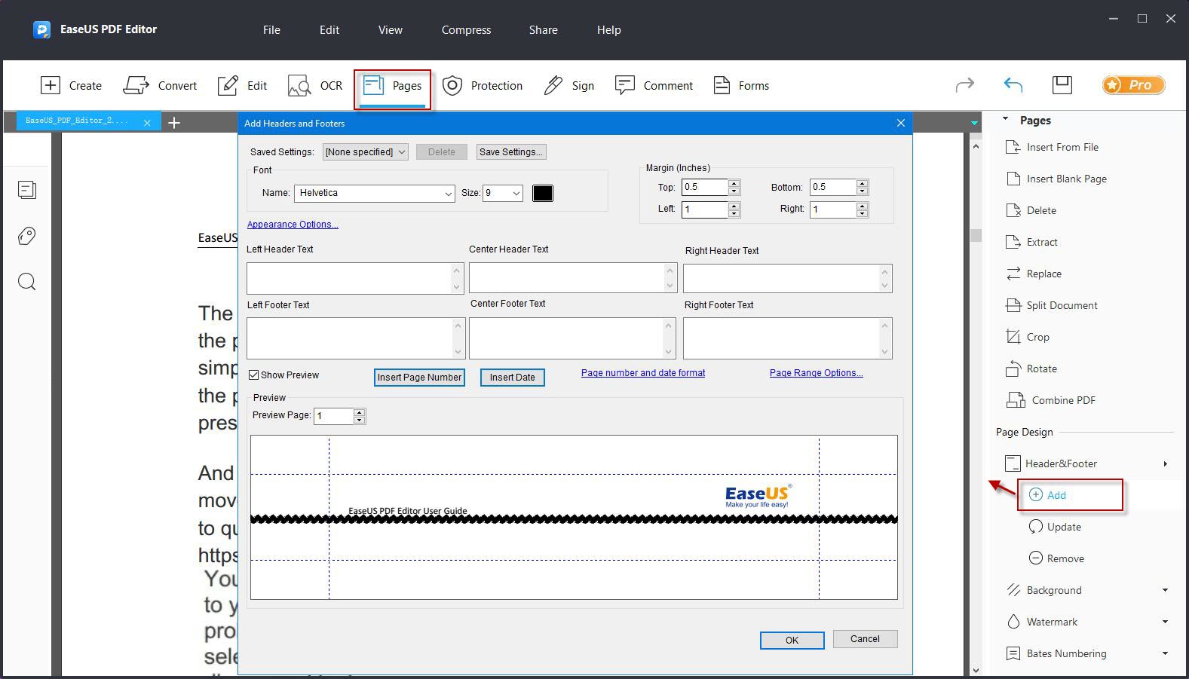1189x679 pixels.
Task: Save document with the save icon
Action: (1062, 84)
